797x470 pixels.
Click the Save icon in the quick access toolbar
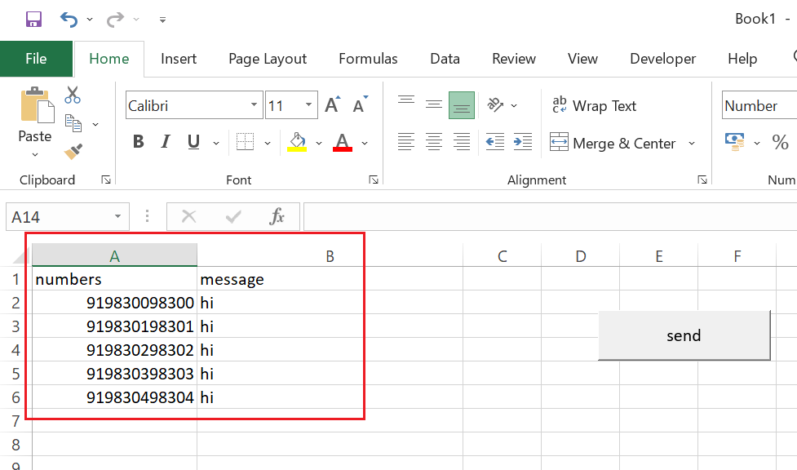33,20
